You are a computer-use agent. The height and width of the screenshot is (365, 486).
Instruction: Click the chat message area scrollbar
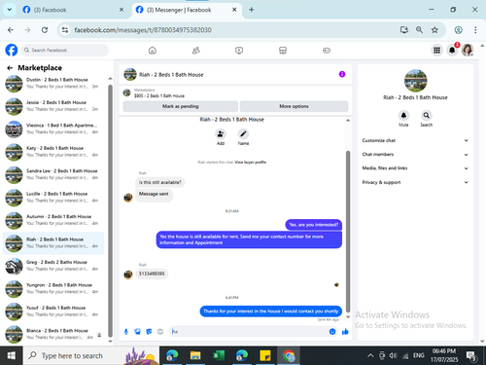[348, 231]
